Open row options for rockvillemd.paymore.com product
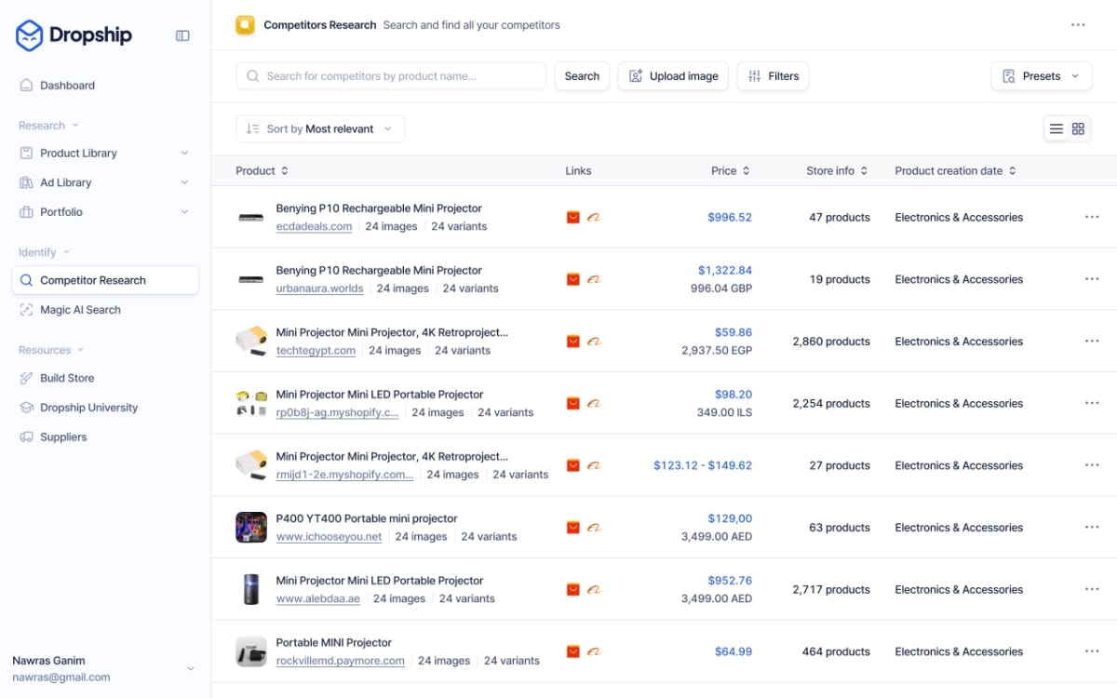The height and width of the screenshot is (698, 1117). [1092, 651]
